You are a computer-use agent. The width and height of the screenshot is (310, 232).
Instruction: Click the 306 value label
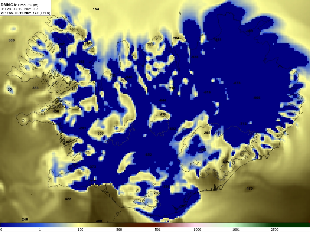click(11, 40)
